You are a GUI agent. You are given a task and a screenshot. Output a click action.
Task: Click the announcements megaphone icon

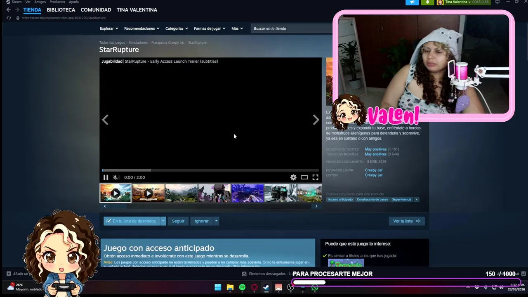tap(412, 2)
